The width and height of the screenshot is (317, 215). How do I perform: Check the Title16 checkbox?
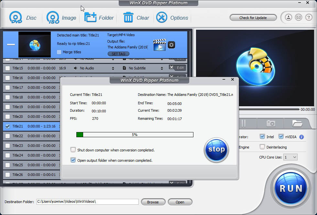click(x=7, y=78)
